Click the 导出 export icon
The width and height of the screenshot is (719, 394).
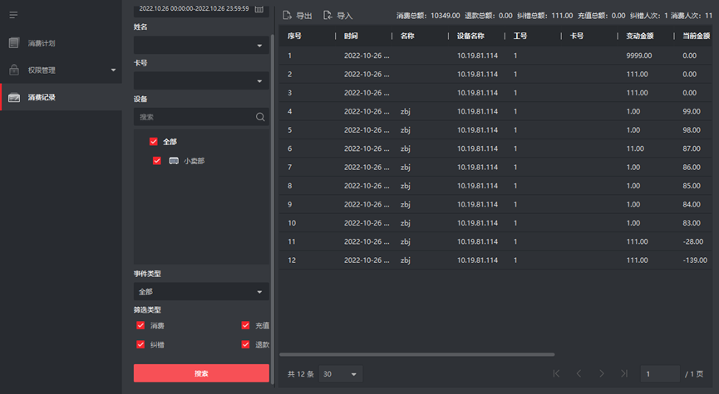pyautogui.click(x=288, y=15)
